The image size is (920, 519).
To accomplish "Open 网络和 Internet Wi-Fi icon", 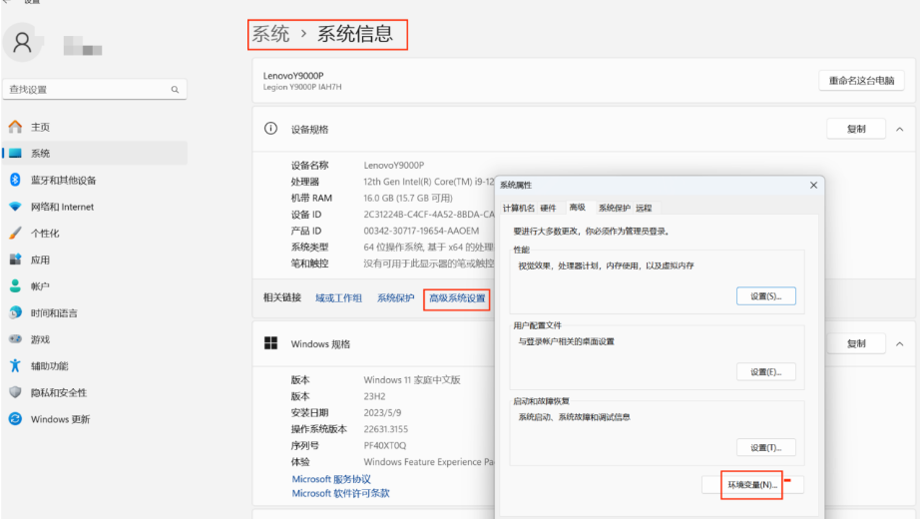I will 15,207.
